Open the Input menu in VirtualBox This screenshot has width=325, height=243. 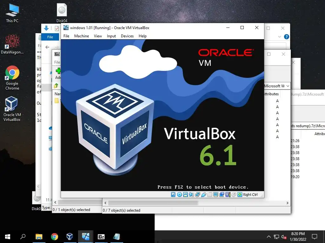click(x=111, y=36)
